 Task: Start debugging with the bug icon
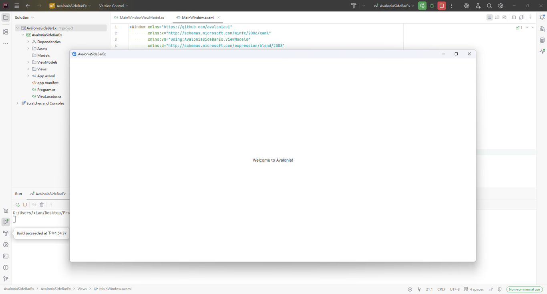click(432, 6)
